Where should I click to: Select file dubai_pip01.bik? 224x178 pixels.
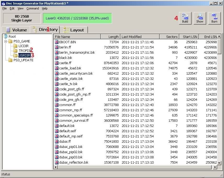[x=71, y=147]
